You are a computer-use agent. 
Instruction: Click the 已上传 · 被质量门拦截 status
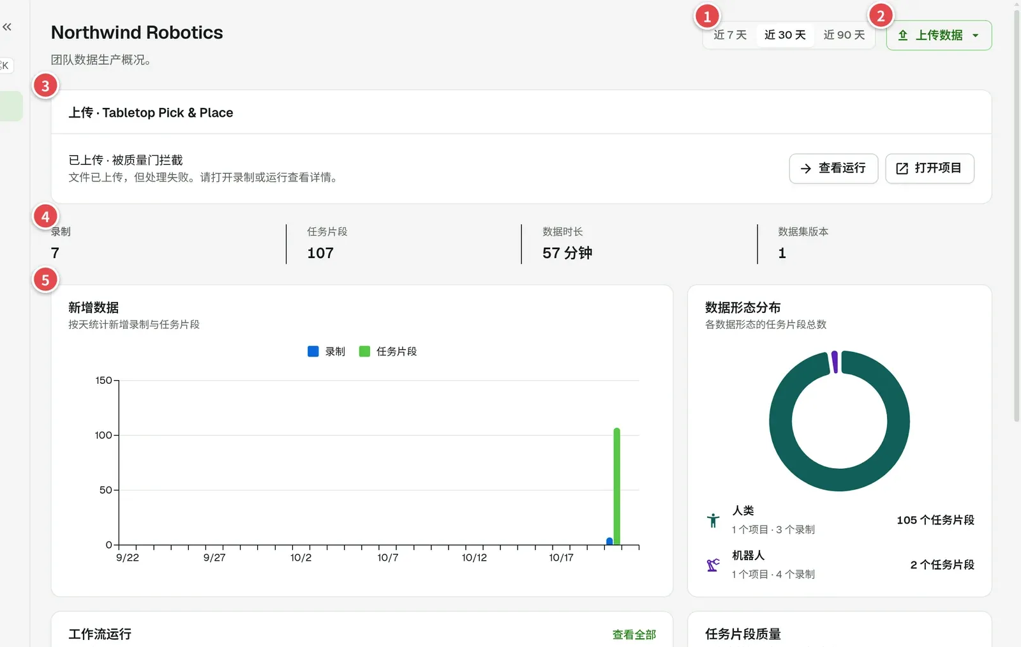click(126, 160)
